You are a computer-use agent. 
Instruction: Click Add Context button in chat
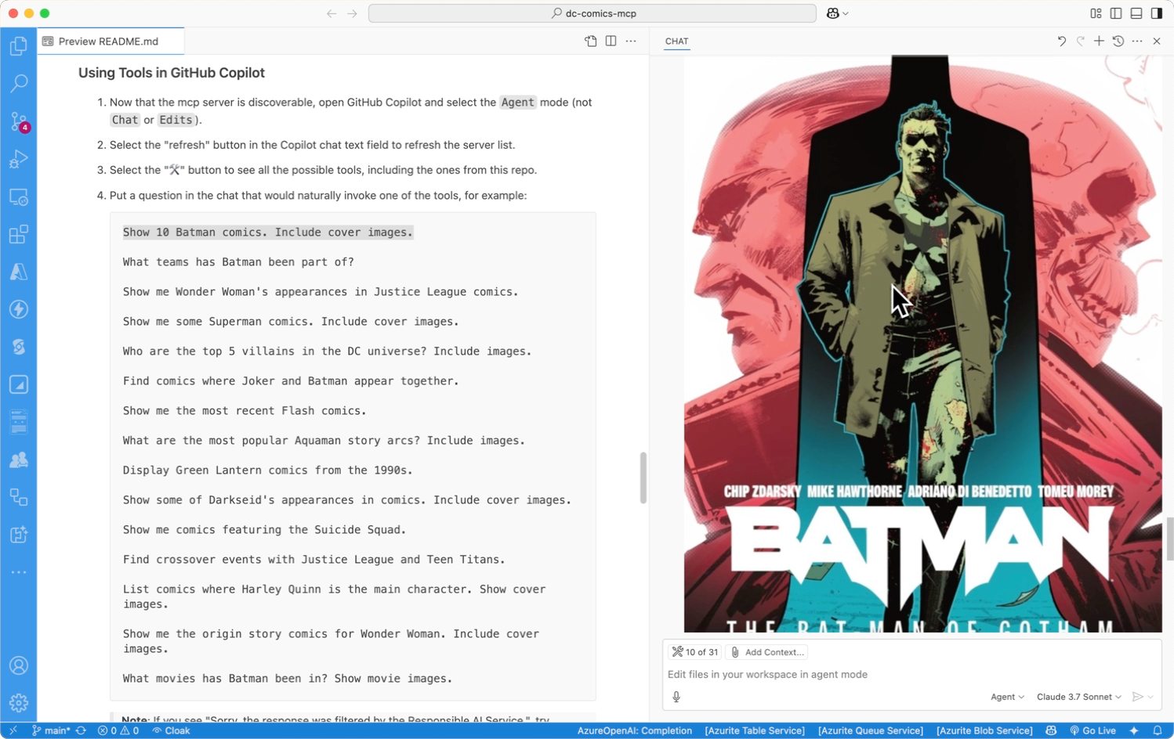767,652
